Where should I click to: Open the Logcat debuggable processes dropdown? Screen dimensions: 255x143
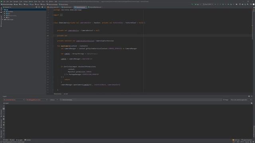click(37, 100)
